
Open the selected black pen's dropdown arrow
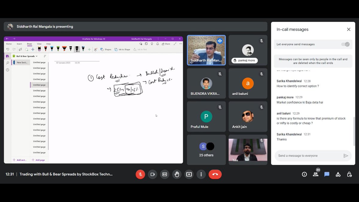tap(79, 51)
